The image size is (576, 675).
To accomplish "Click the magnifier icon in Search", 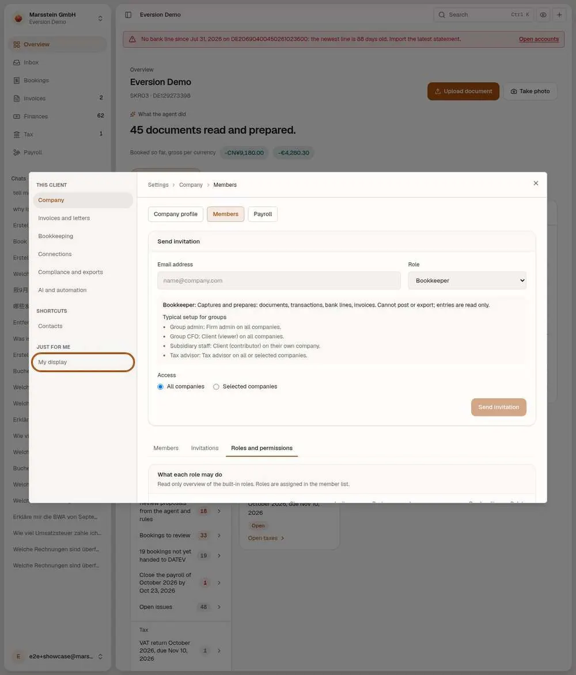I will click(442, 14).
